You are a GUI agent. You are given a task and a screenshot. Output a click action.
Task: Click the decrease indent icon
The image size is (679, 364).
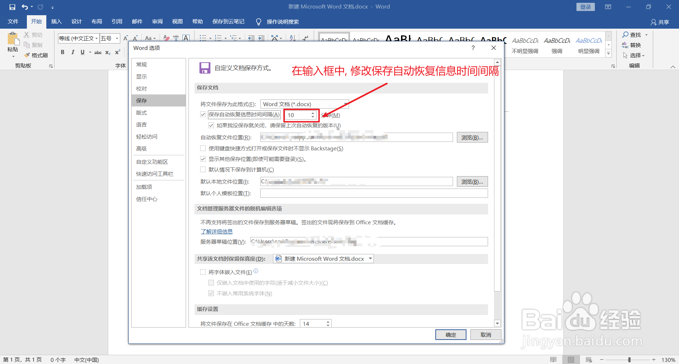click(x=251, y=38)
